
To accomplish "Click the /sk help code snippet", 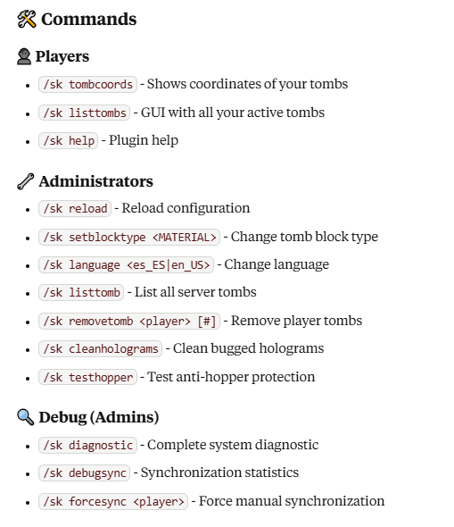I will click(68, 140).
